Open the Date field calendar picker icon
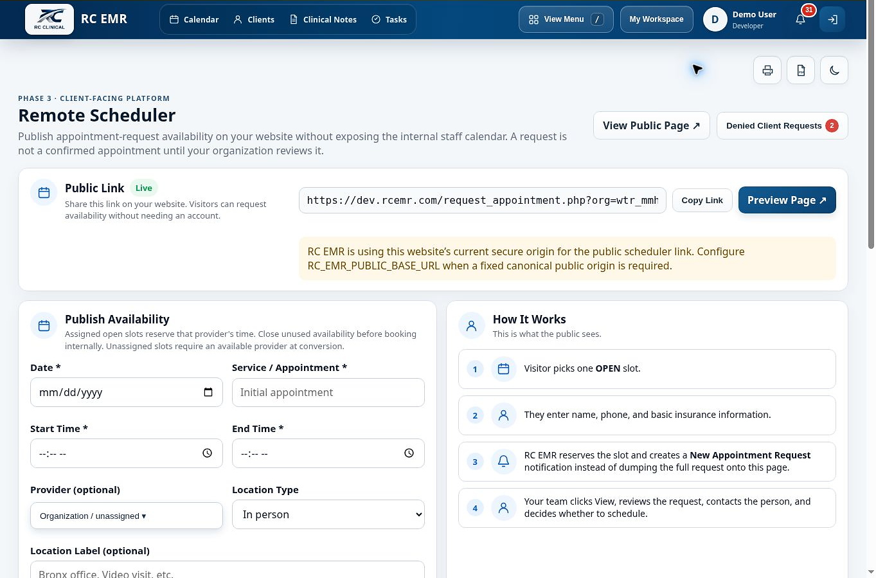Image resolution: width=876 pixels, height=578 pixels. 208,392
